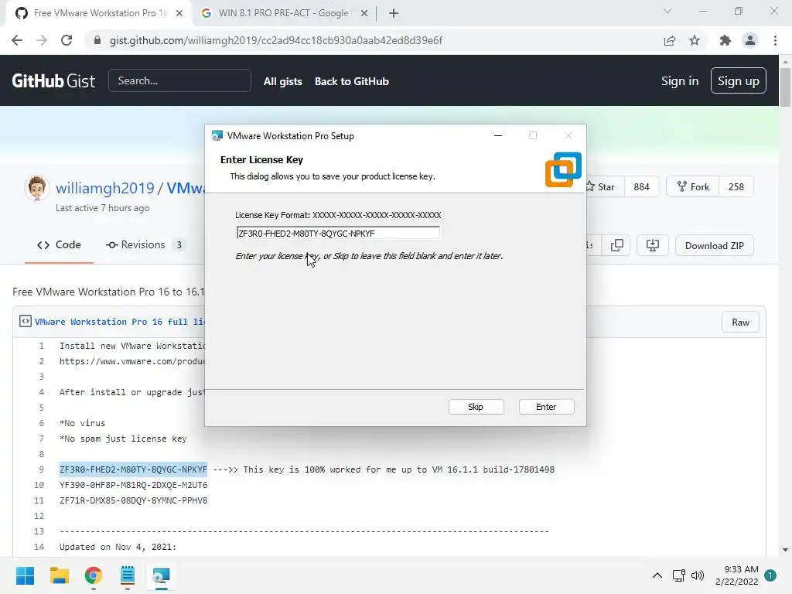Click Chrome icon on the taskbar
Image resolution: width=792 pixels, height=594 pixels.
pyautogui.click(x=94, y=575)
